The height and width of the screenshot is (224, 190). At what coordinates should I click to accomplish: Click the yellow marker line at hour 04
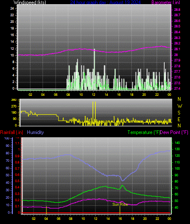(46, 210)
